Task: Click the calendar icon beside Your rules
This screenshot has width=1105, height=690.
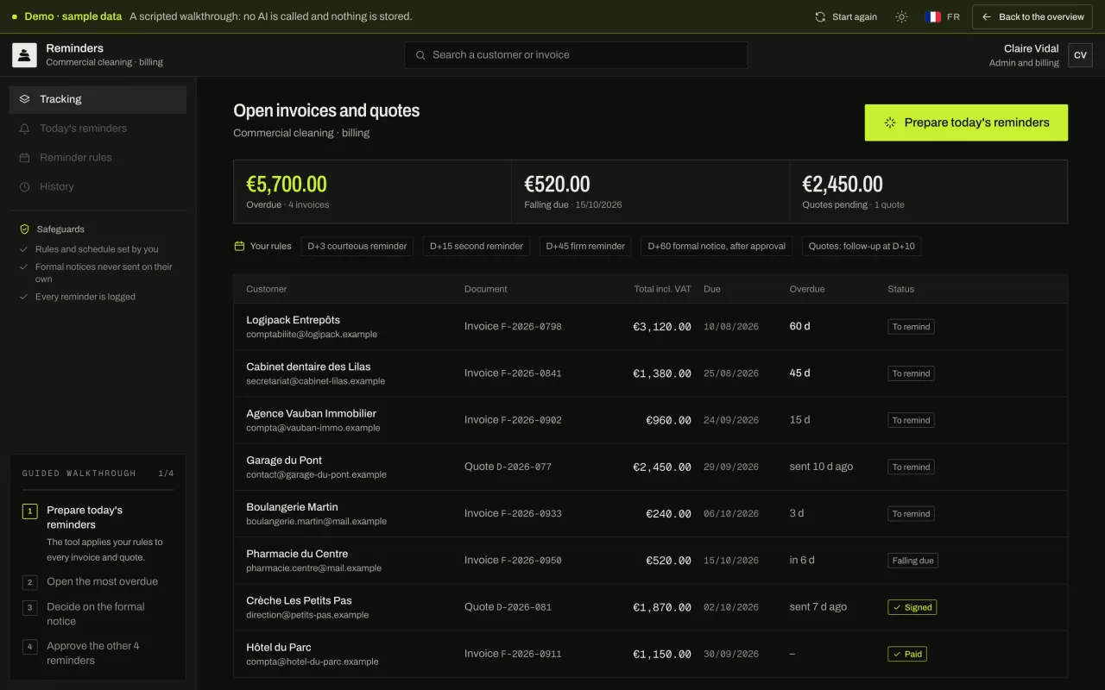Action: point(239,246)
